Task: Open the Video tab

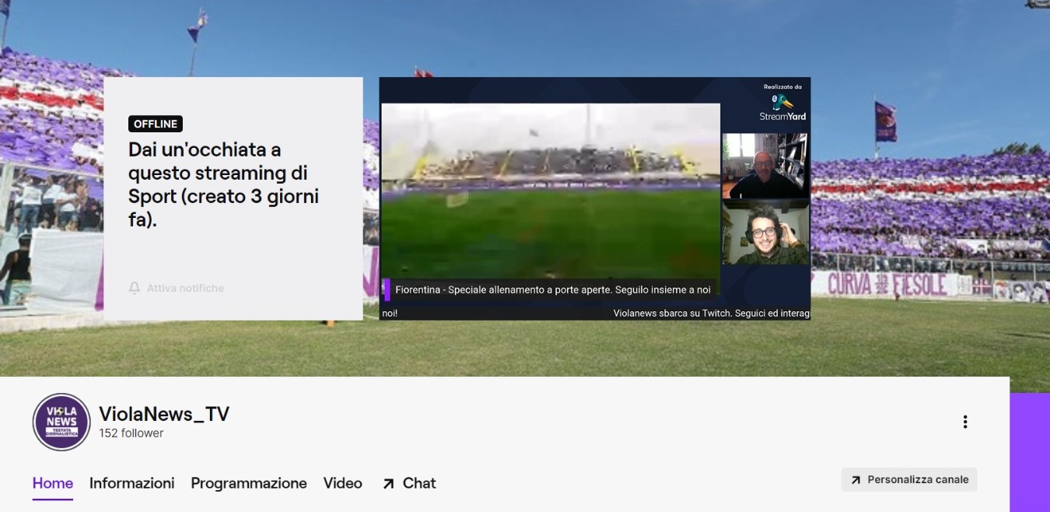Action: click(x=343, y=483)
